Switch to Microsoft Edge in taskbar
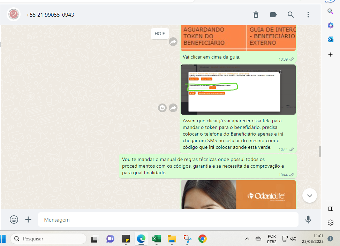The height and width of the screenshot is (246, 340). point(141,239)
